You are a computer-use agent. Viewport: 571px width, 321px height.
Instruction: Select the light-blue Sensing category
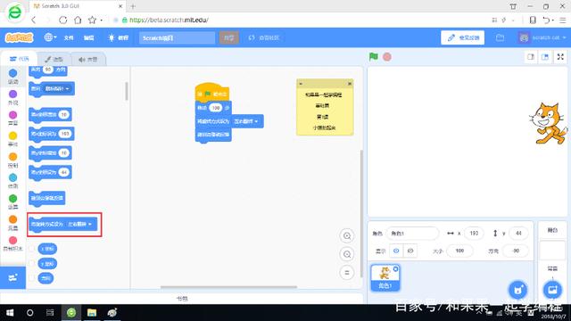pos(12,181)
